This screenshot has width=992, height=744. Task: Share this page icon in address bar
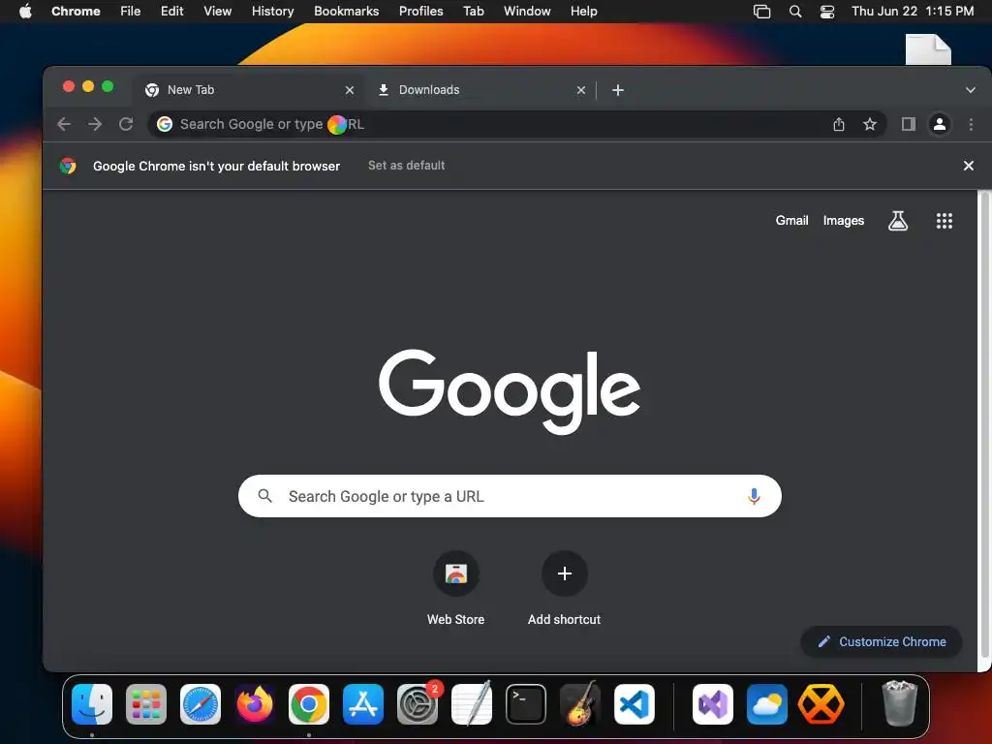pos(839,124)
